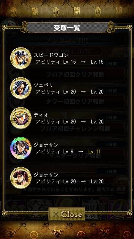This screenshot has height=239, width=134.
Task: Select the dimmed タワー初回クリア報酬 message
Action: 75,102
